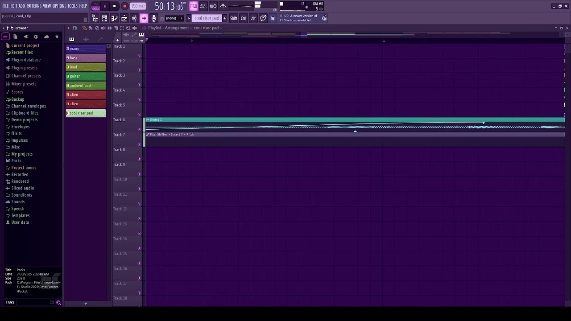This screenshot has height=321, width=571.
Task: Click the 50:13:06 time display
Action: 169,6
